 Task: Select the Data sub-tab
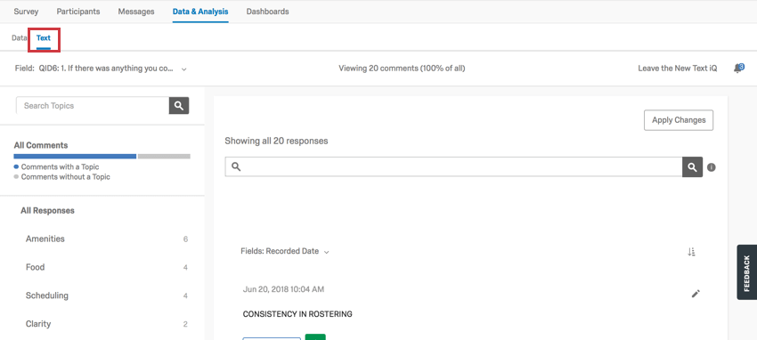point(19,38)
